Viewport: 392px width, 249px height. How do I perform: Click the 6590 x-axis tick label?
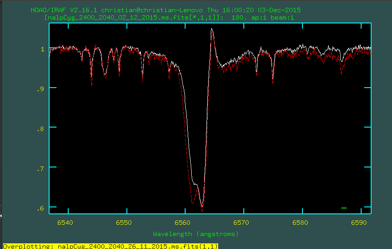359,223
